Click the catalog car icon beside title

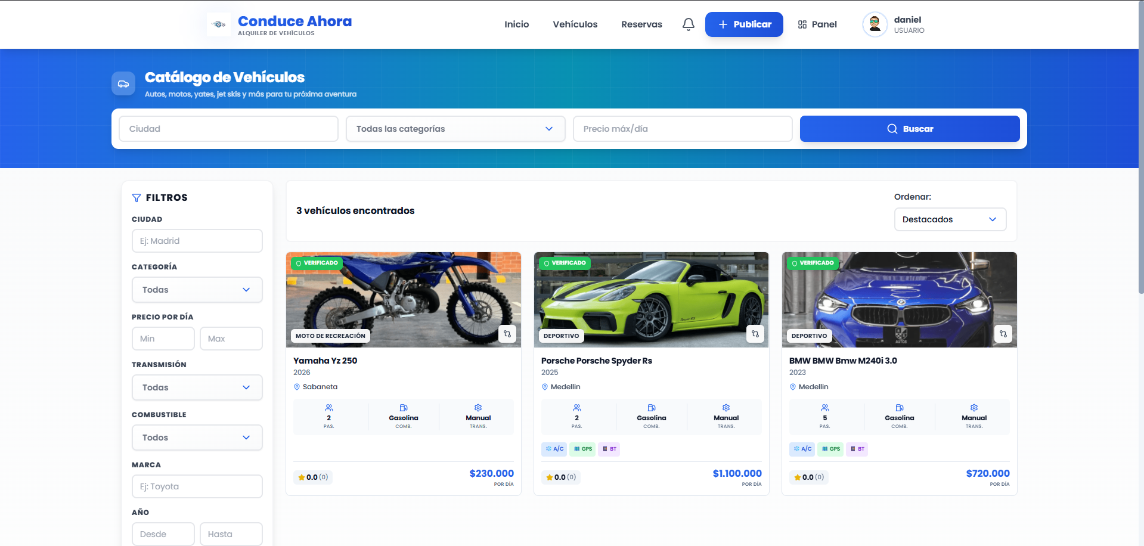click(x=123, y=83)
